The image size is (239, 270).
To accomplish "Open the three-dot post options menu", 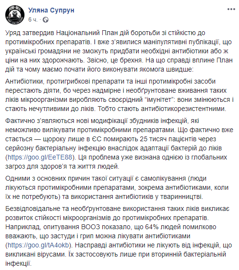I will 231,9.
